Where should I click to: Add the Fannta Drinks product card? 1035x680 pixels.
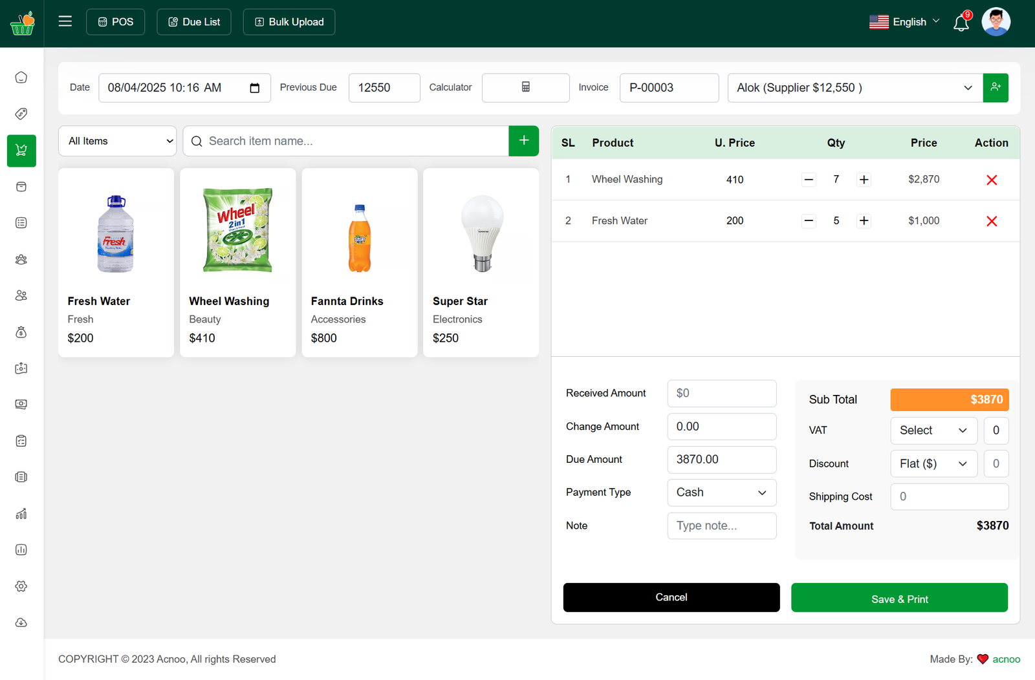[360, 262]
